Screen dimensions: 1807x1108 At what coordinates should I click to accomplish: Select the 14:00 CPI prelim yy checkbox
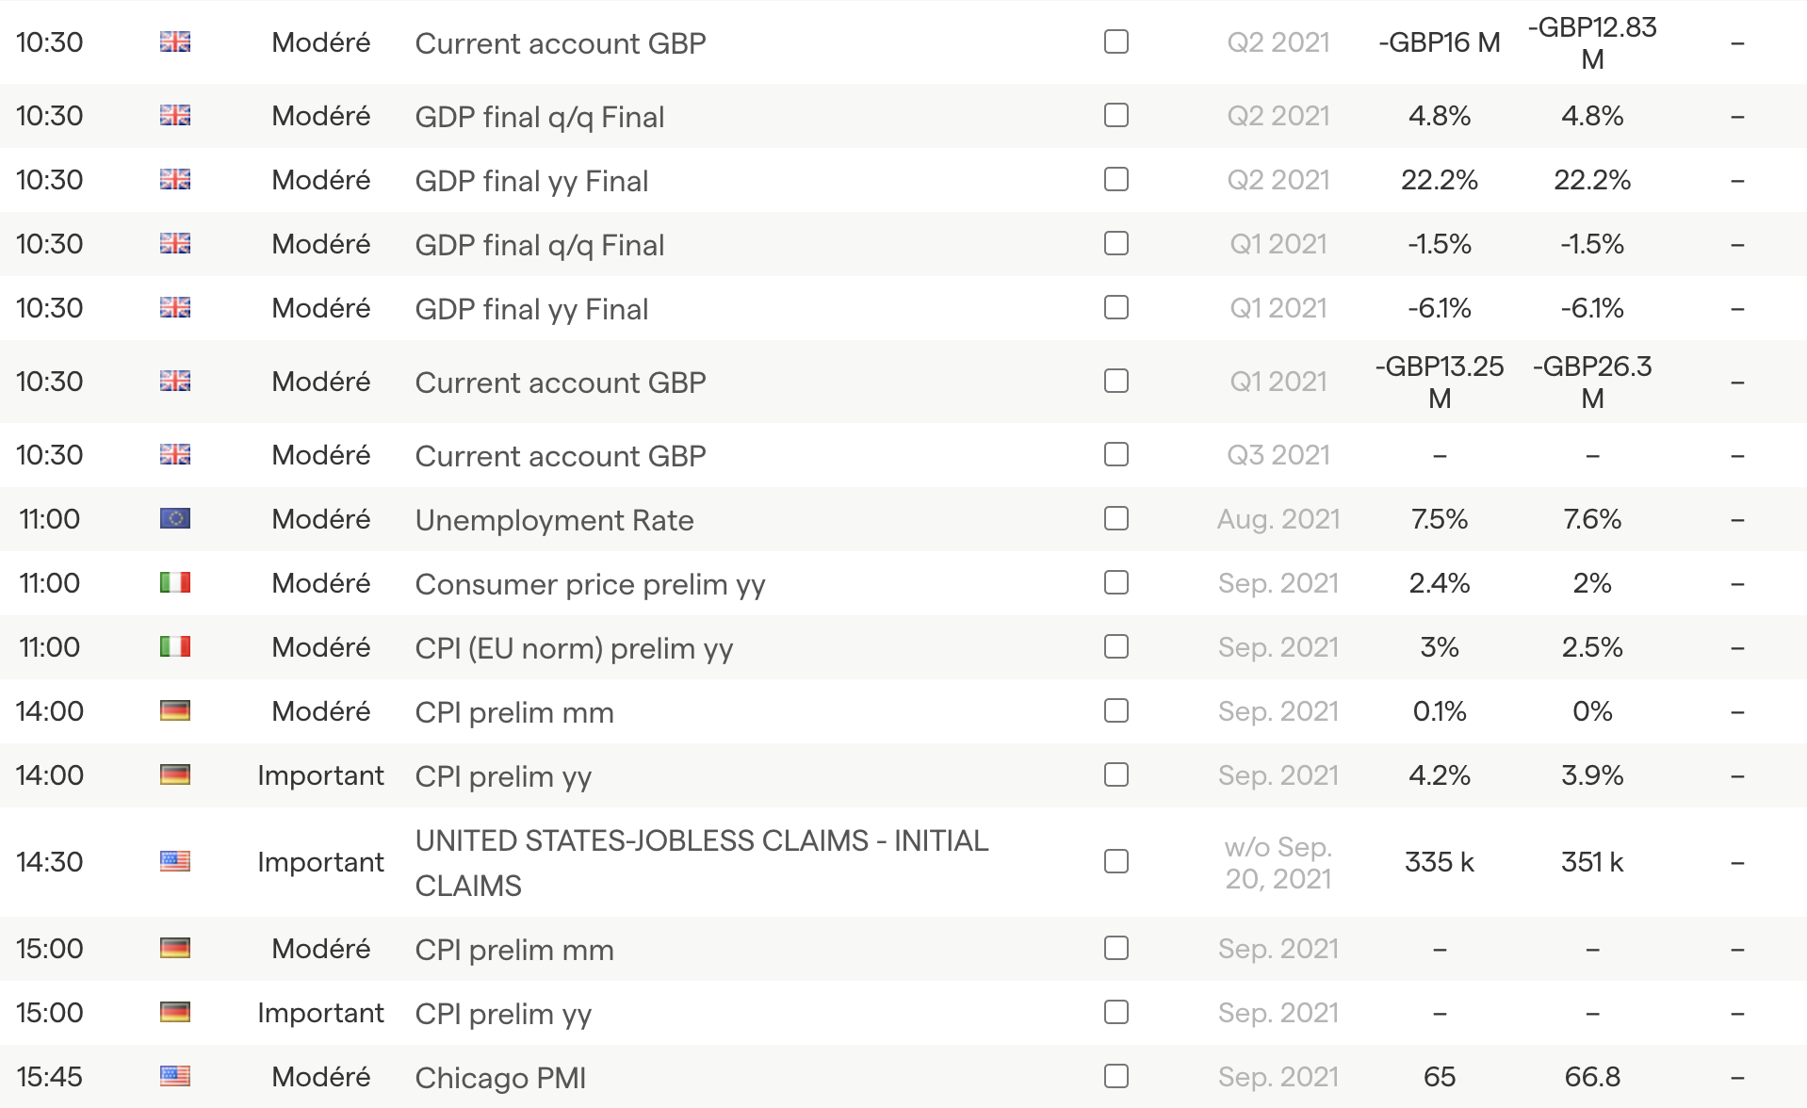[x=1116, y=775]
